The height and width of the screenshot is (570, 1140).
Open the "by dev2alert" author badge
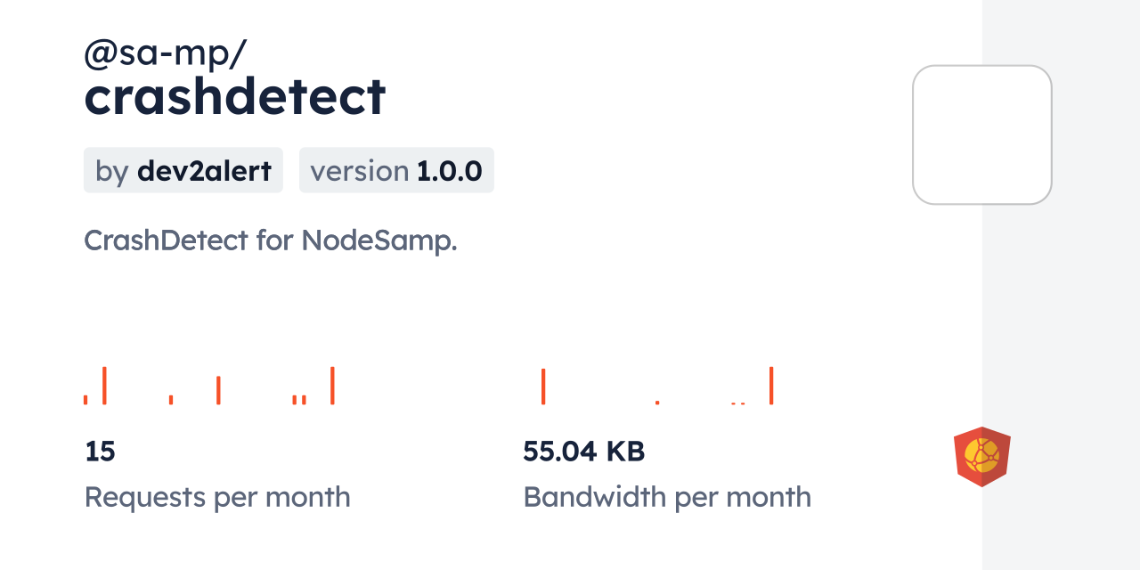pos(183,170)
